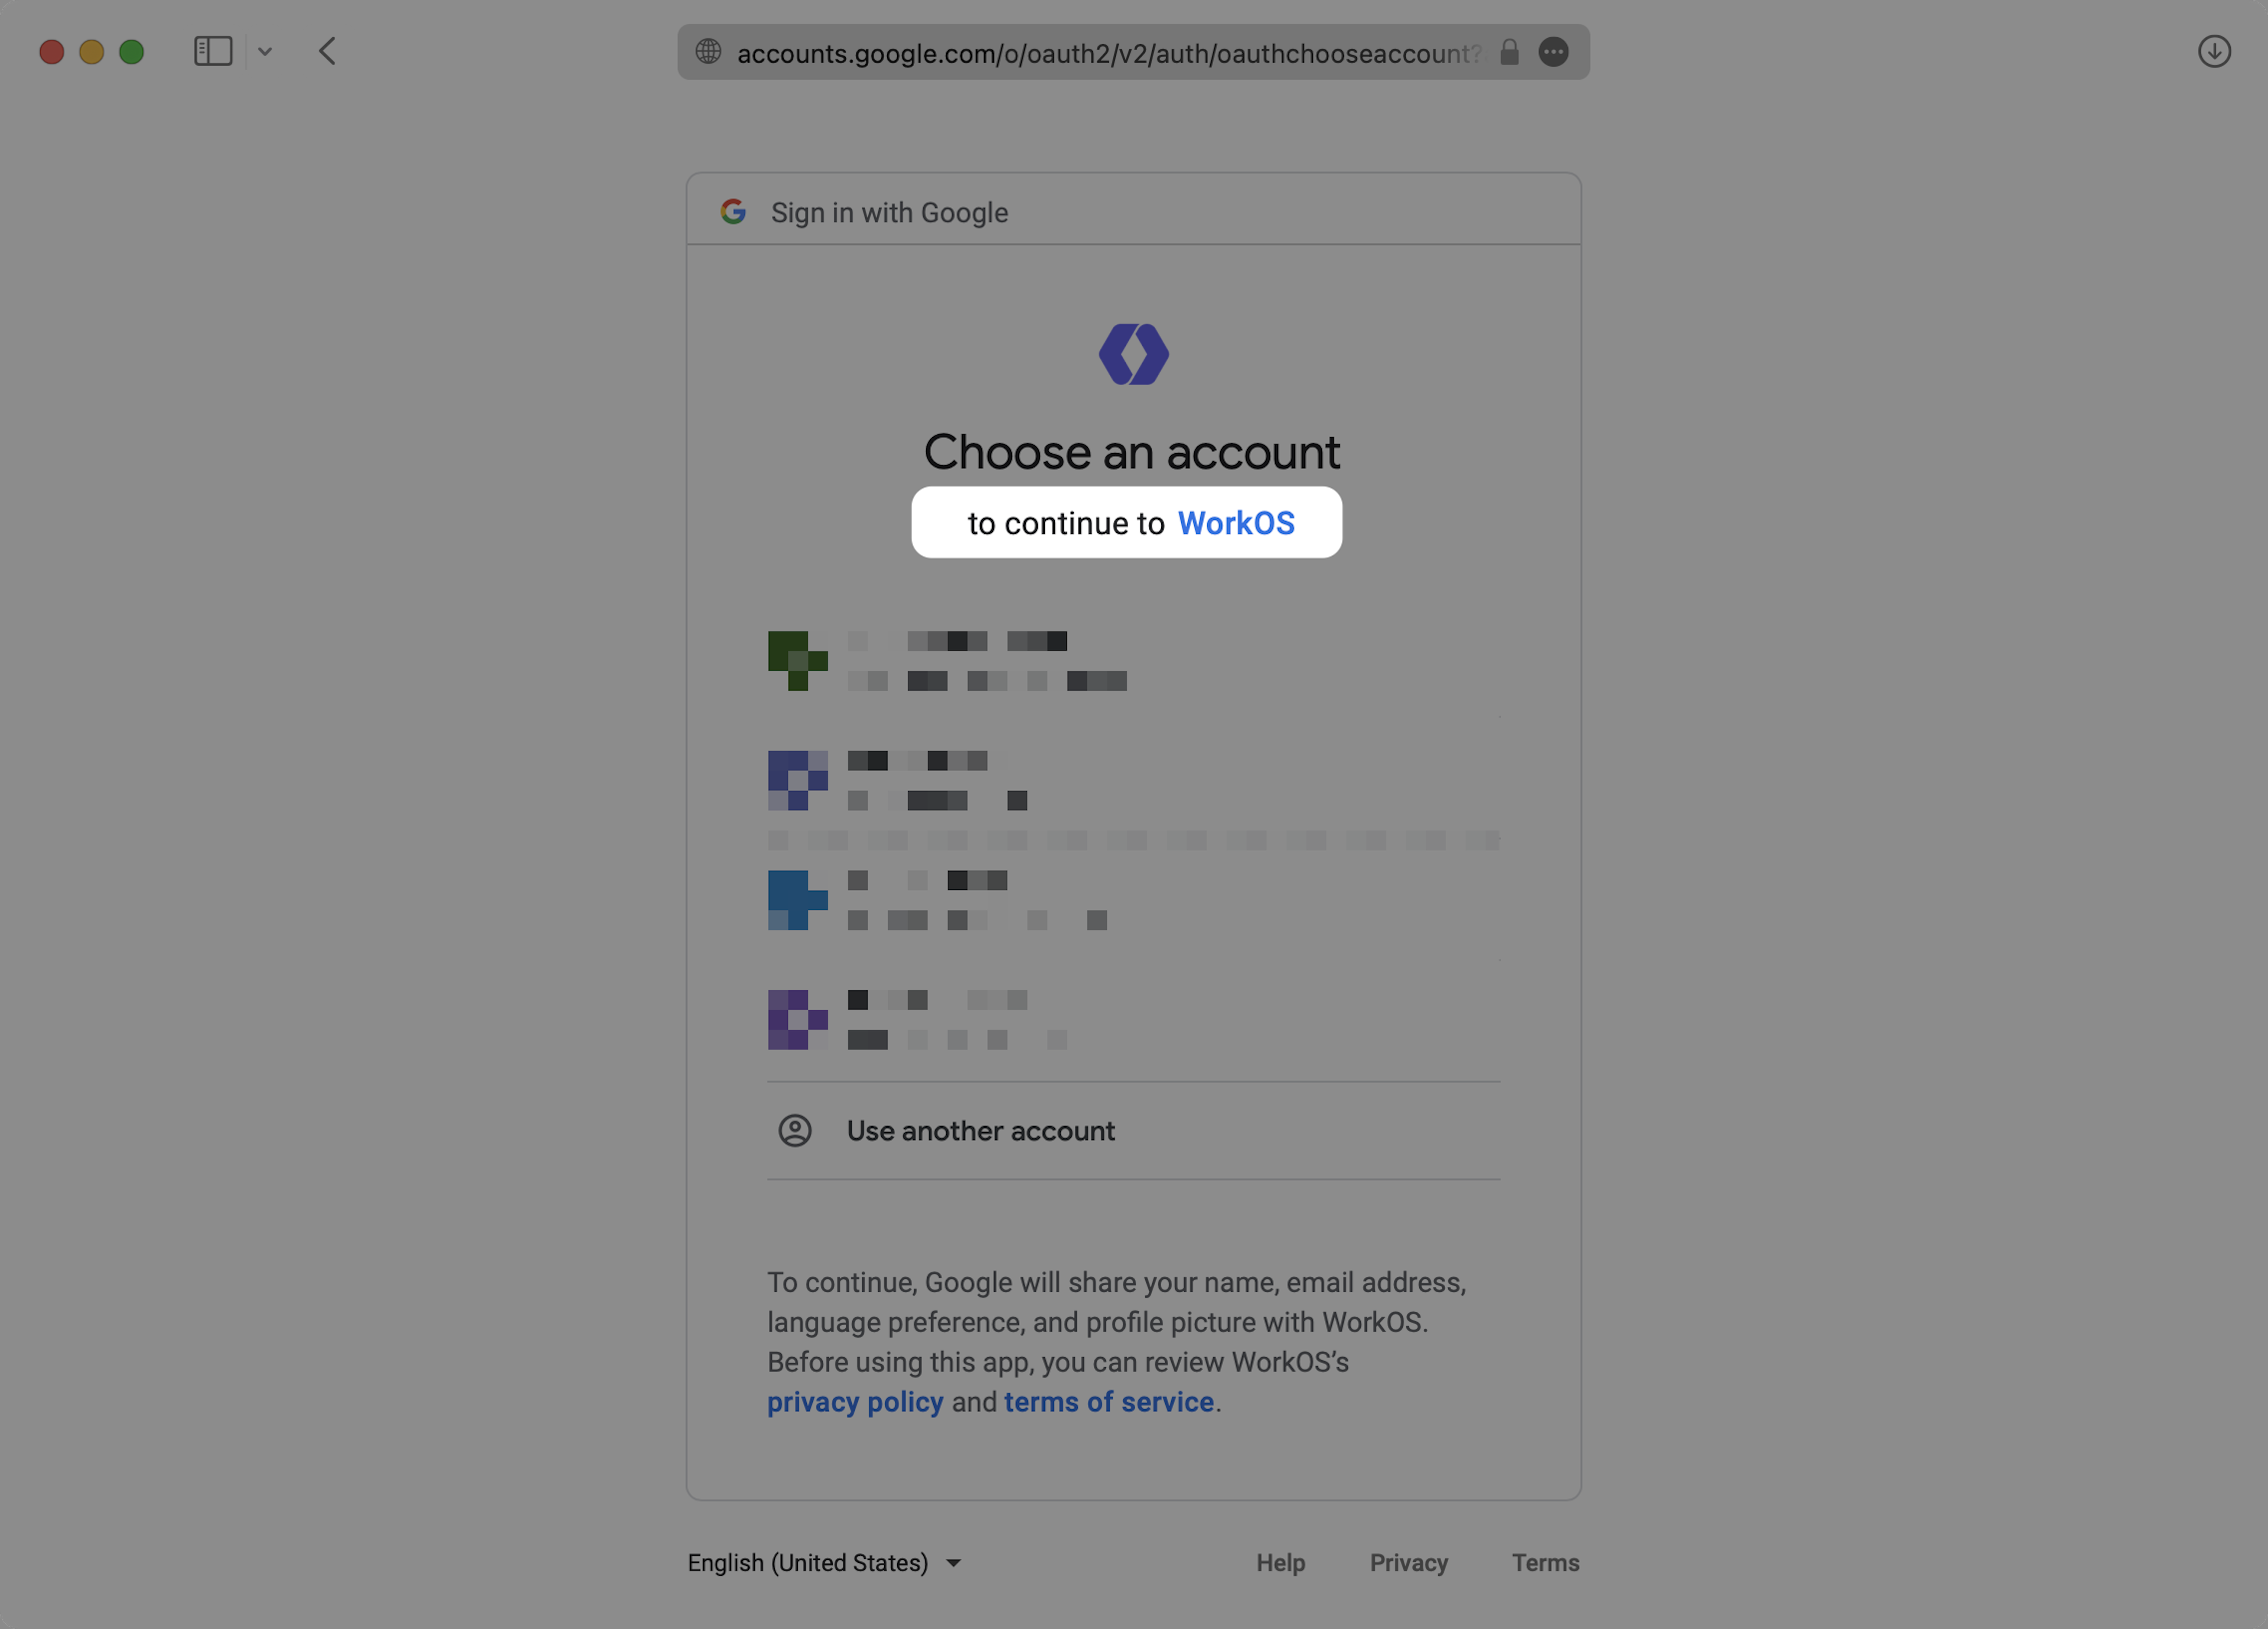
Task: Click the sidebar toggle icon
Action: coord(212,51)
